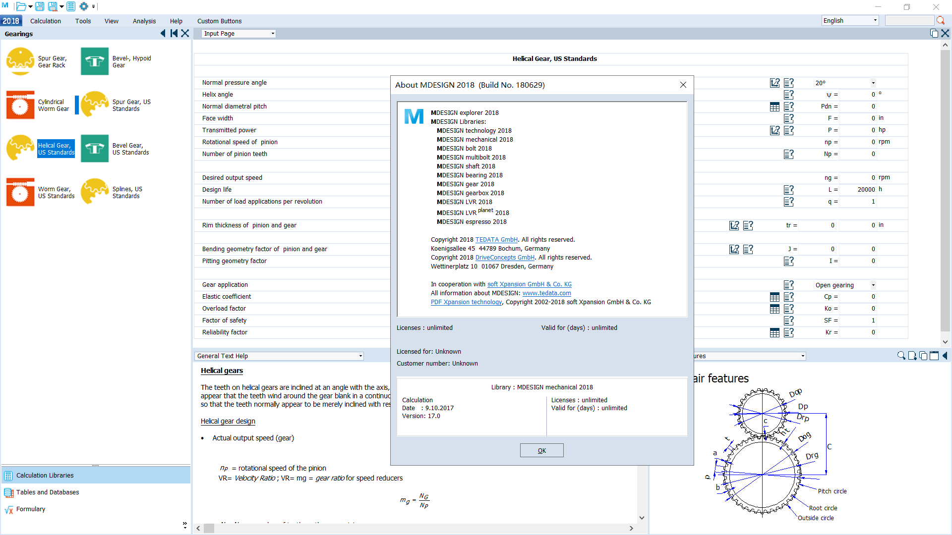Click help text horizontal scrollbar right arrow

click(x=631, y=528)
